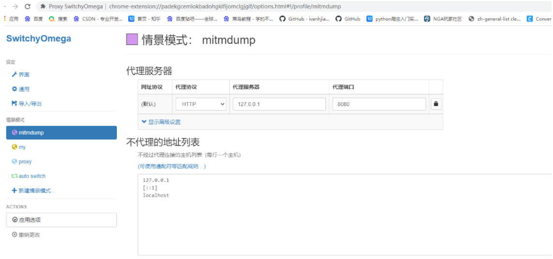Viewport: 553px width, 259px height.
Task: Open the GitHub - ivanhjia bookmark
Action: (305, 19)
